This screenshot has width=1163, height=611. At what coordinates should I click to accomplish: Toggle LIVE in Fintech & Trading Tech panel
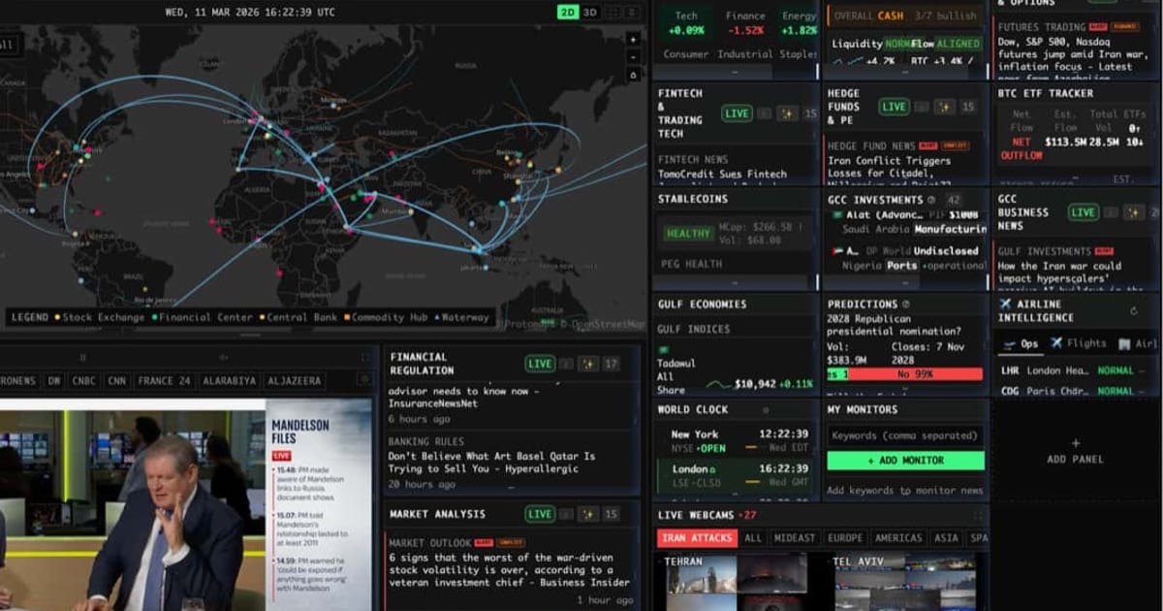click(x=737, y=113)
